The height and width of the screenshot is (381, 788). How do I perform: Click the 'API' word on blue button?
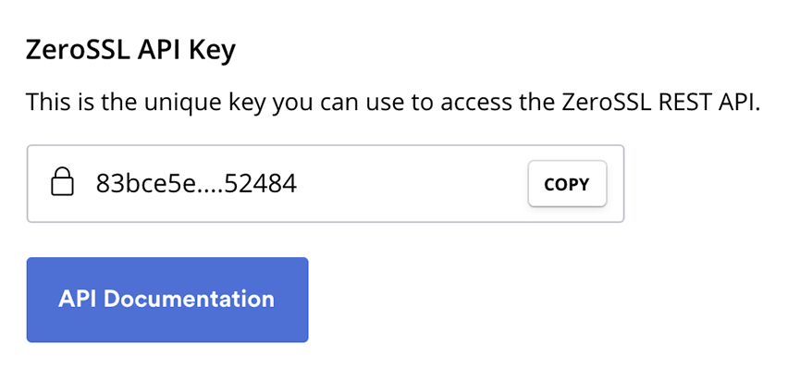[x=78, y=299]
